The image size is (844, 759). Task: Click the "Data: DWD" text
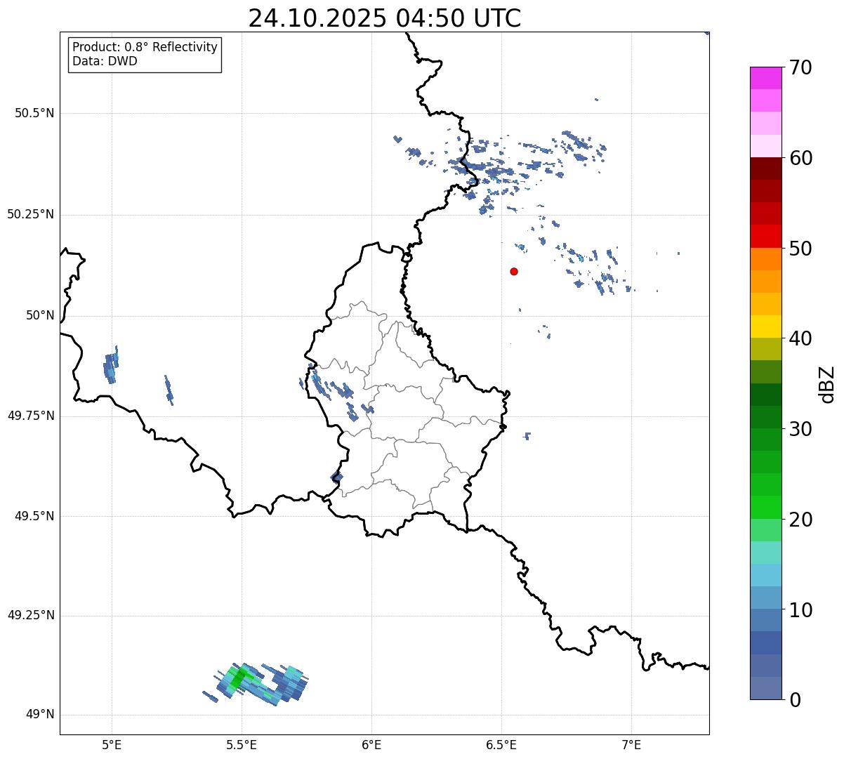coord(105,61)
